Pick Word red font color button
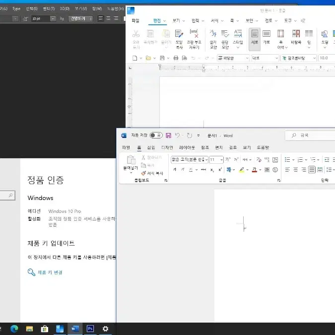 click(254, 170)
